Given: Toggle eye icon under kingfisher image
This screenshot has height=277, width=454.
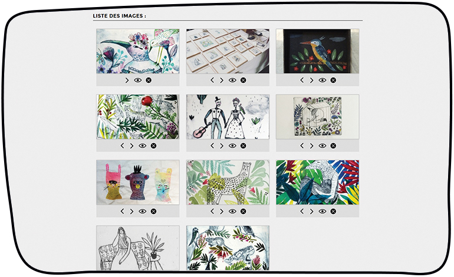Looking at the screenshot, I should (x=323, y=81).
